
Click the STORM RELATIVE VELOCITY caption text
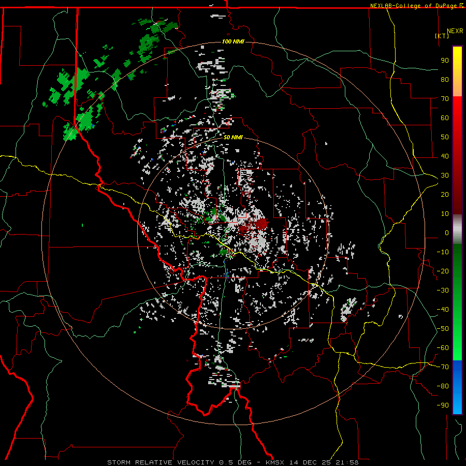(x=160, y=462)
